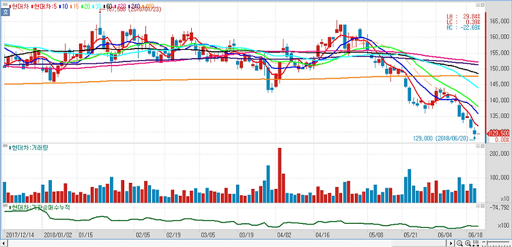
Task: Minimize the price chart pane
Action: pos(478,5)
